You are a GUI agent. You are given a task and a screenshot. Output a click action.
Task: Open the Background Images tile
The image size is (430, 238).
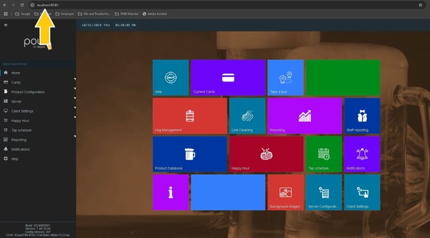pos(286,192)
